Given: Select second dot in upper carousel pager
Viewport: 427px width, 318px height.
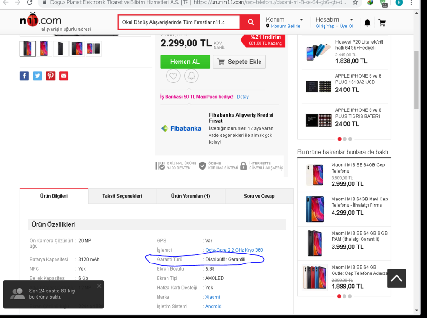Looking at the screenshot, I should click(345, 139).
